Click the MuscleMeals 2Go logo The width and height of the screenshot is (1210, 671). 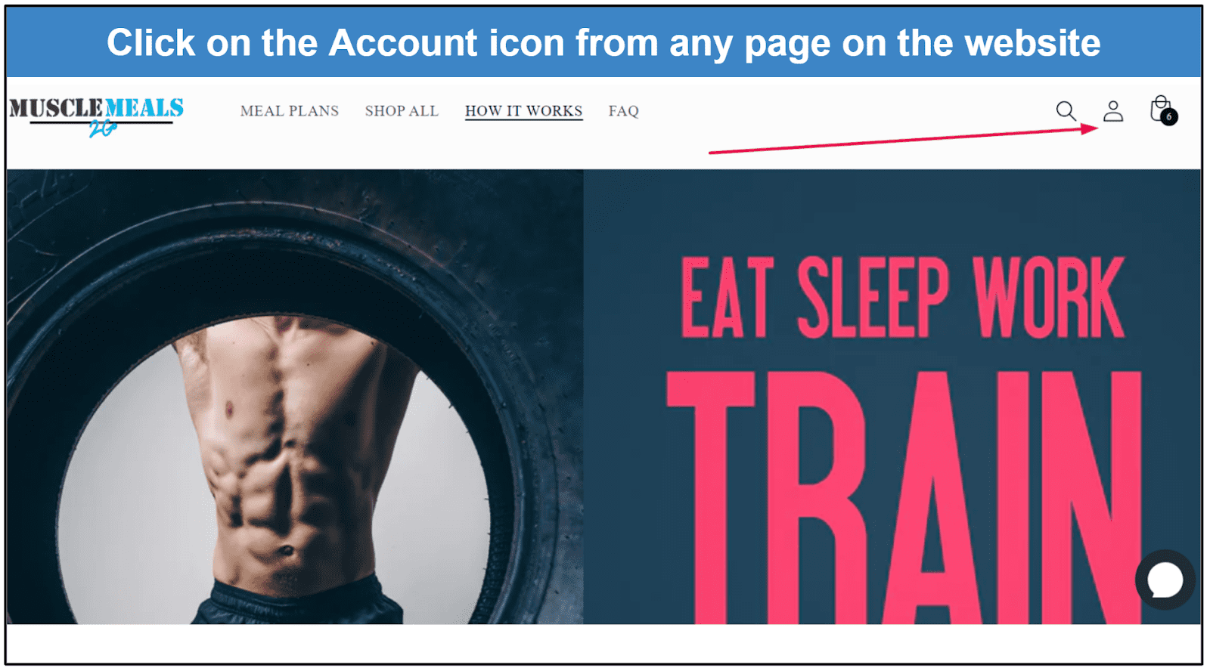pos(97,116)
